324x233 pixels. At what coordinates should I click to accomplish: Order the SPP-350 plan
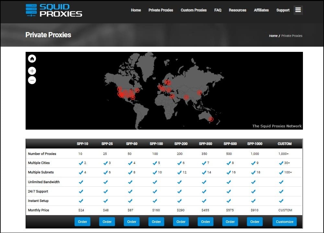pyautogui.click(x=205, y=222)
